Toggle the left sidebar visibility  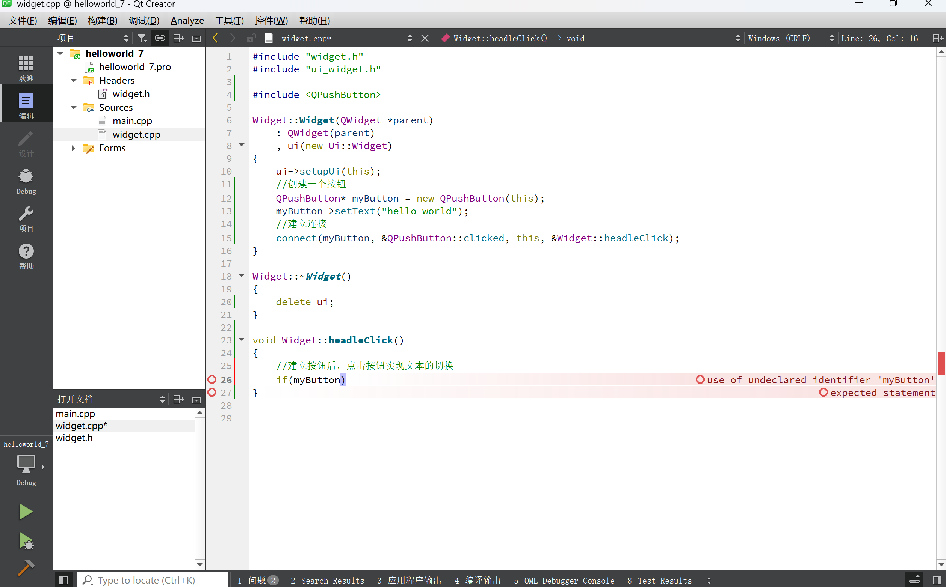[x=63, y=580]
